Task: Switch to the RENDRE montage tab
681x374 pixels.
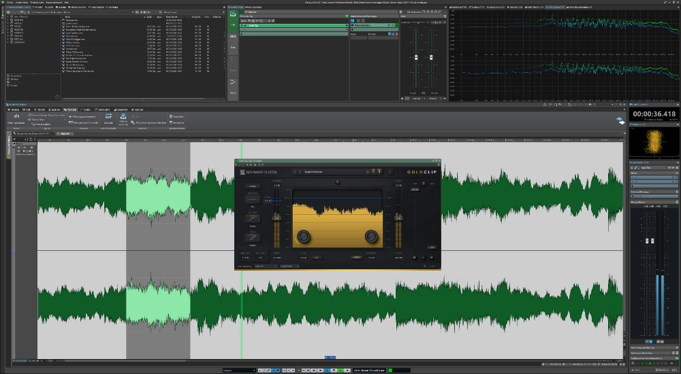Action: [x=138, y=109]
